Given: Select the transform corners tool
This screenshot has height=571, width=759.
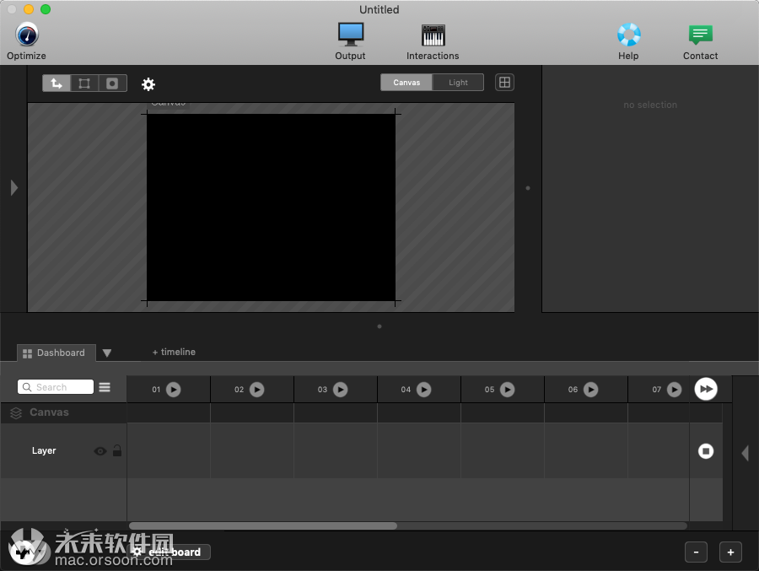Looking at the screenshot, I should [84, 83].
